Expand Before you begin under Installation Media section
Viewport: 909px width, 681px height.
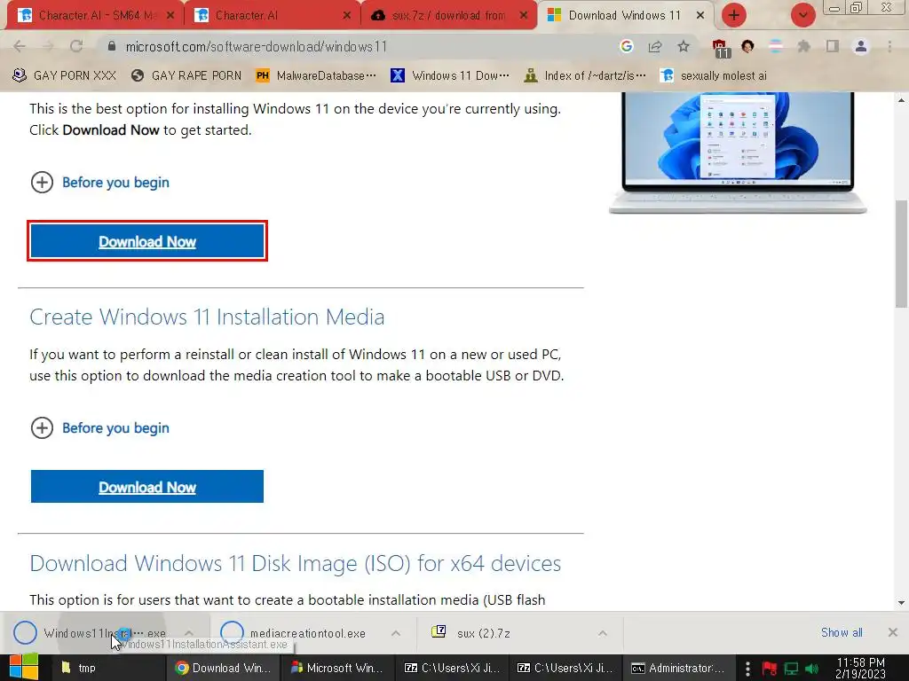pyautogui.click(x=99, y=428)
